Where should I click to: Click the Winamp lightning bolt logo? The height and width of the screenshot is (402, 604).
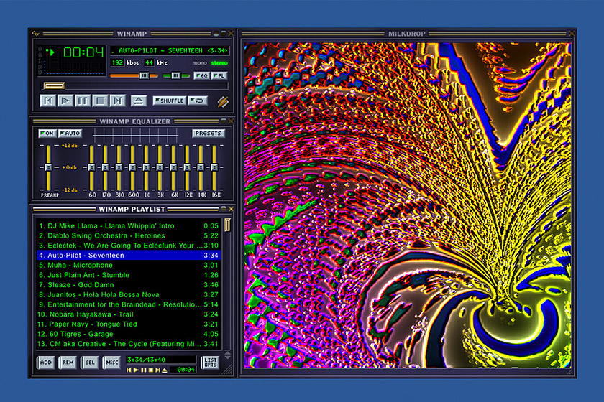click(x=224, y=101)
